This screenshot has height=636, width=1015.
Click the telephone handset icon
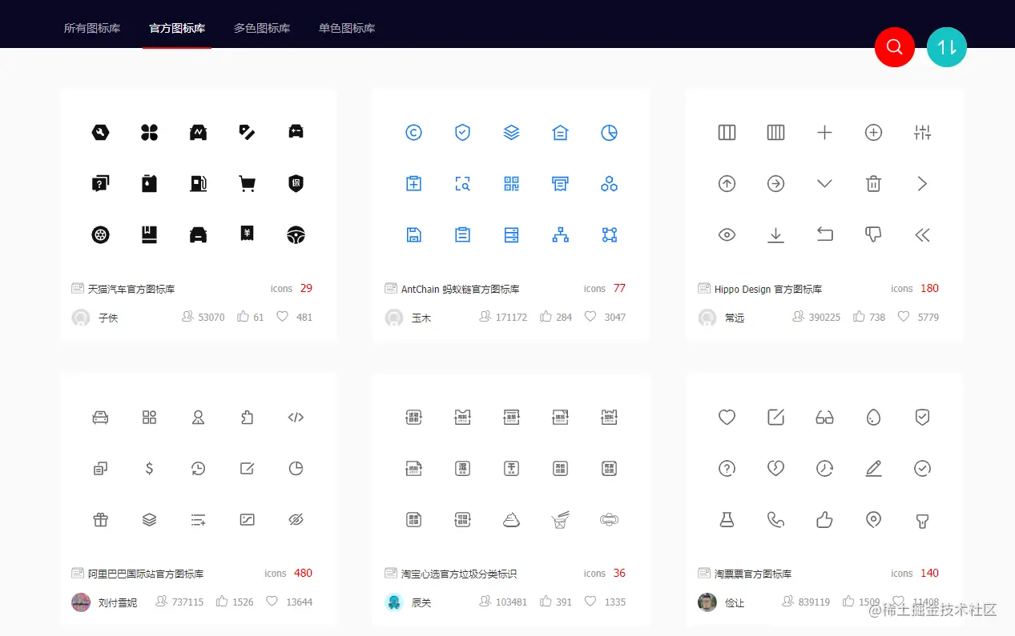coord(775,520)
